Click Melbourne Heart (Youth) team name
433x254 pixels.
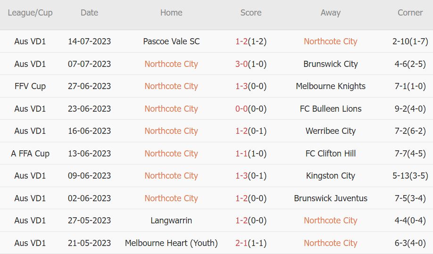pos(171,243)
